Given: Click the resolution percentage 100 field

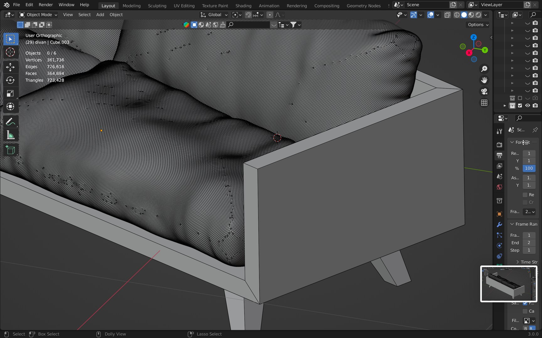Looking at the screenshot, I should click(x=529, y=168).
